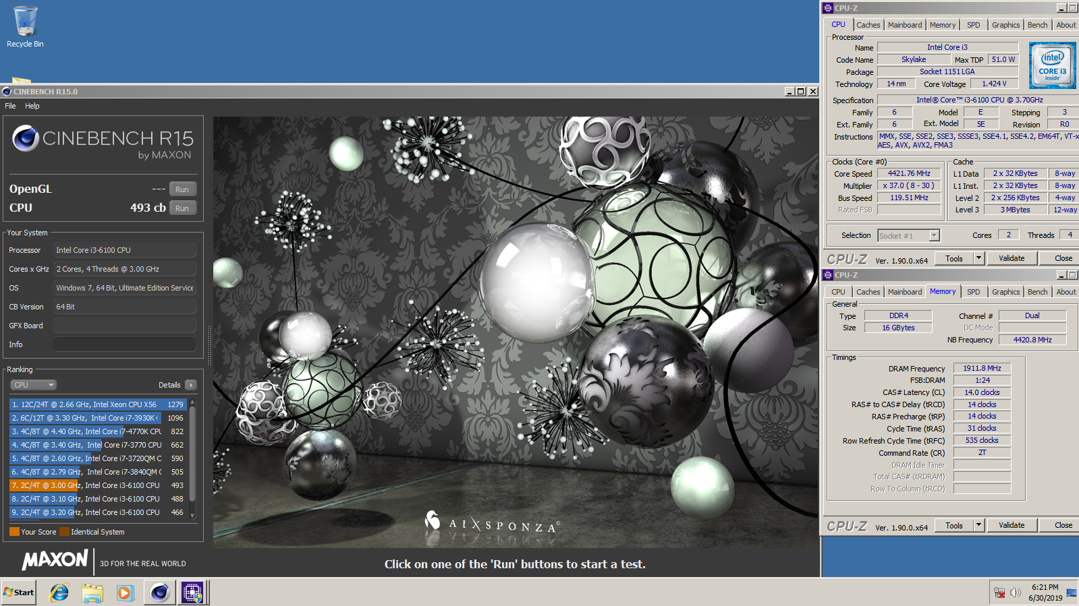Image resolution: width=1079 pixels, height=606 pixels.
Task: Click the Intel Core i3 logo badge
Action: (x=1052, y=65)
